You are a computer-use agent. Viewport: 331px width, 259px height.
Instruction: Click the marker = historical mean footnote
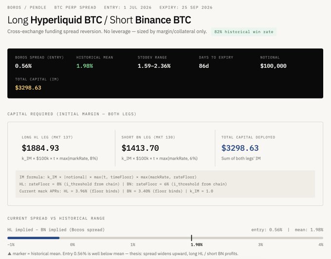pyautogui.click(x=123, y=254)
